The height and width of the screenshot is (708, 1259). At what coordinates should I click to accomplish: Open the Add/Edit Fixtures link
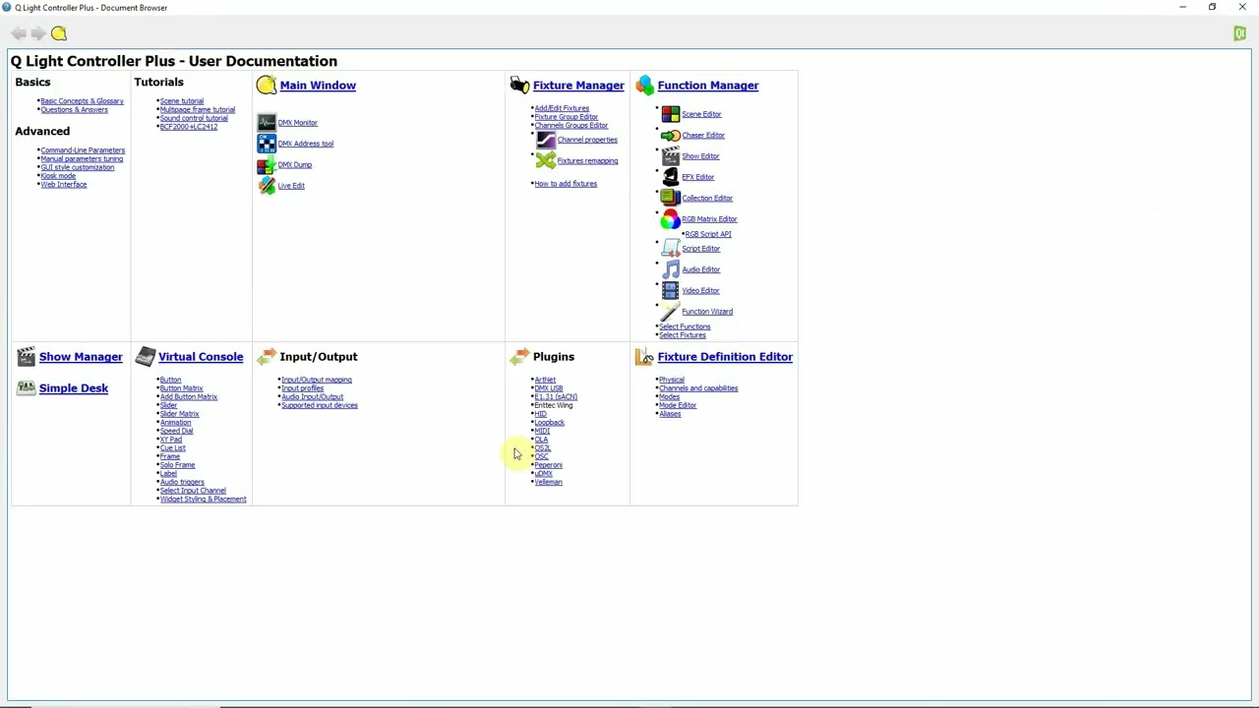(x=562, y=108)
